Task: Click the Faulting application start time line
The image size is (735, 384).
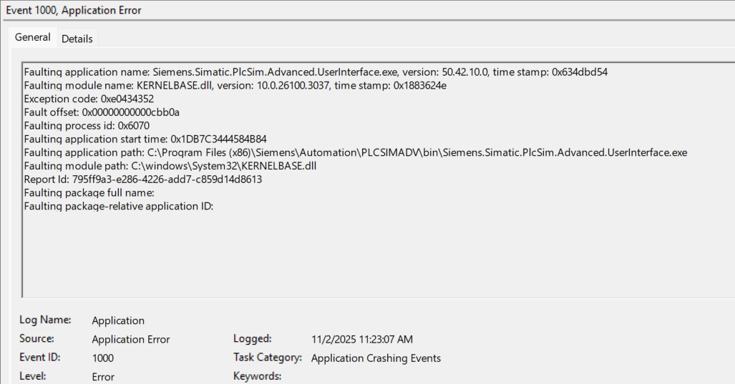Action: (145, 139)
